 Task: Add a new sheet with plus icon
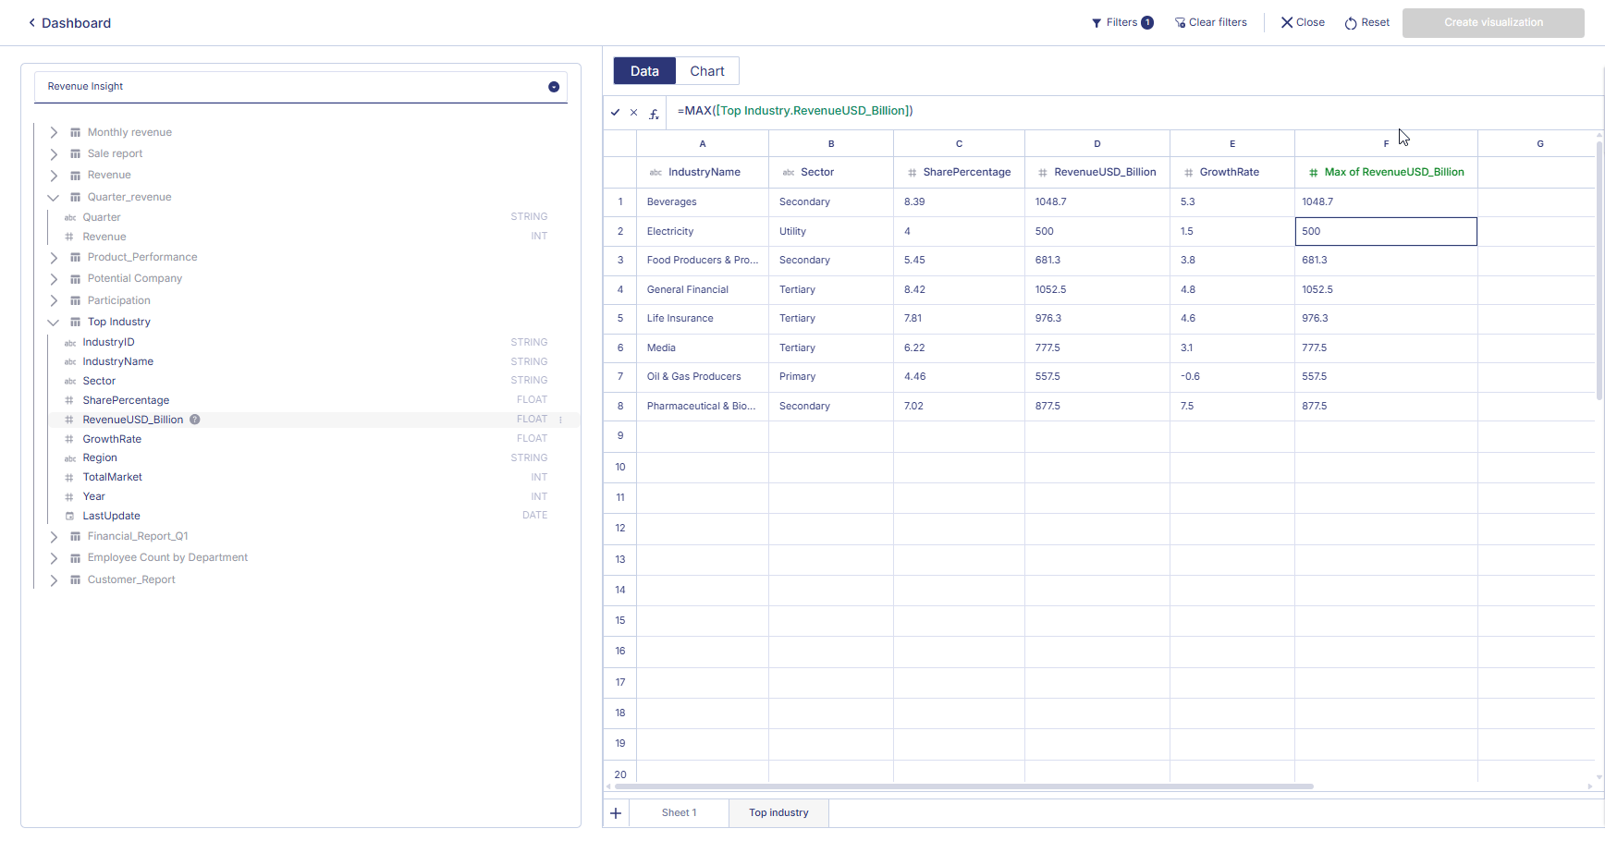coord(616,813)
